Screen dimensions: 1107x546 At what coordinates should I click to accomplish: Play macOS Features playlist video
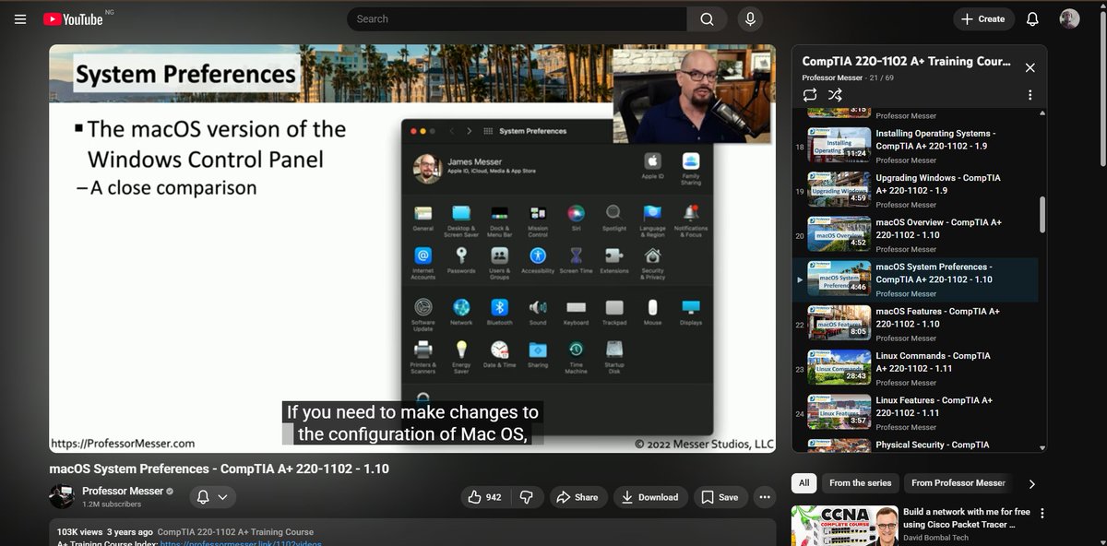(x=915, y=324)
